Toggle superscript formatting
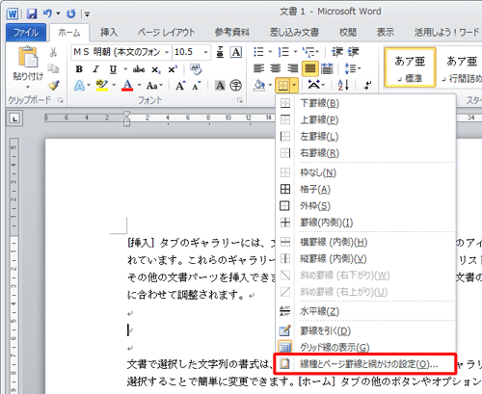This screenshot has width=482, height=394. pyautogui.click(x=173, y=69)
